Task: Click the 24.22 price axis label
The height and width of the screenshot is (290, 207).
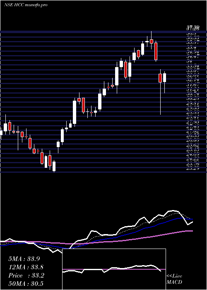Action: pos(193,159)
